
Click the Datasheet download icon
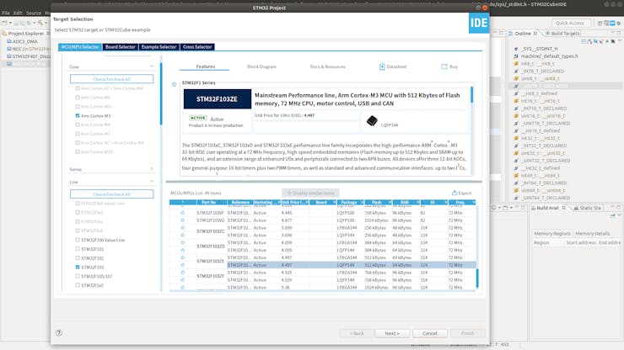pyautogui.click(x=382, y=66)
